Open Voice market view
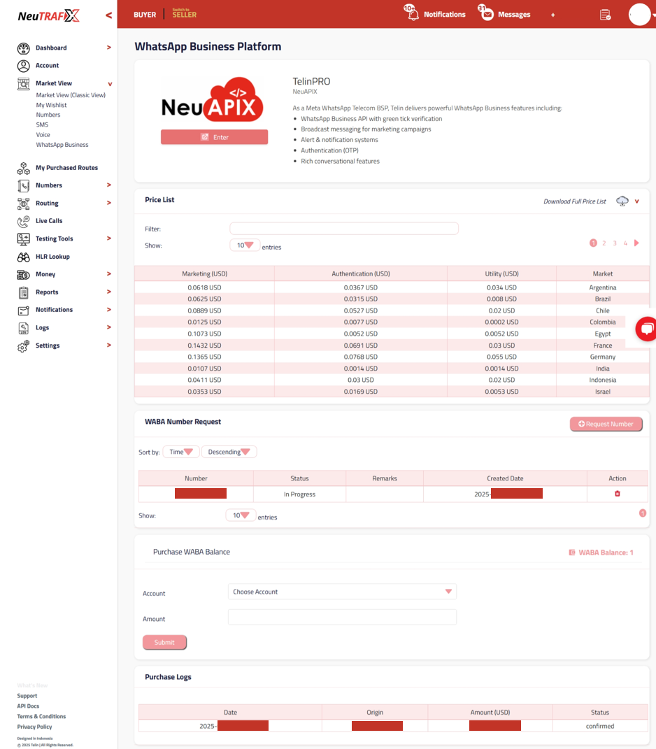 coord(43,135)
